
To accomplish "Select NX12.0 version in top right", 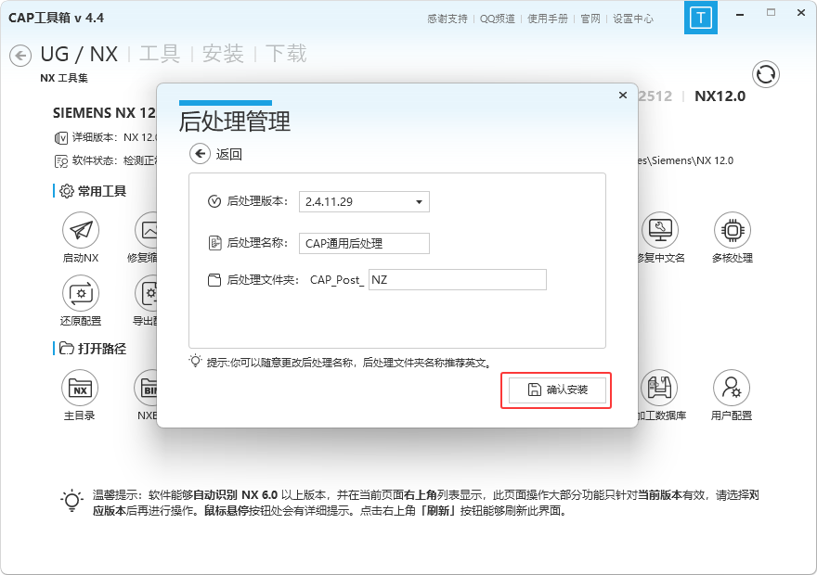I will tap(720, 96).
